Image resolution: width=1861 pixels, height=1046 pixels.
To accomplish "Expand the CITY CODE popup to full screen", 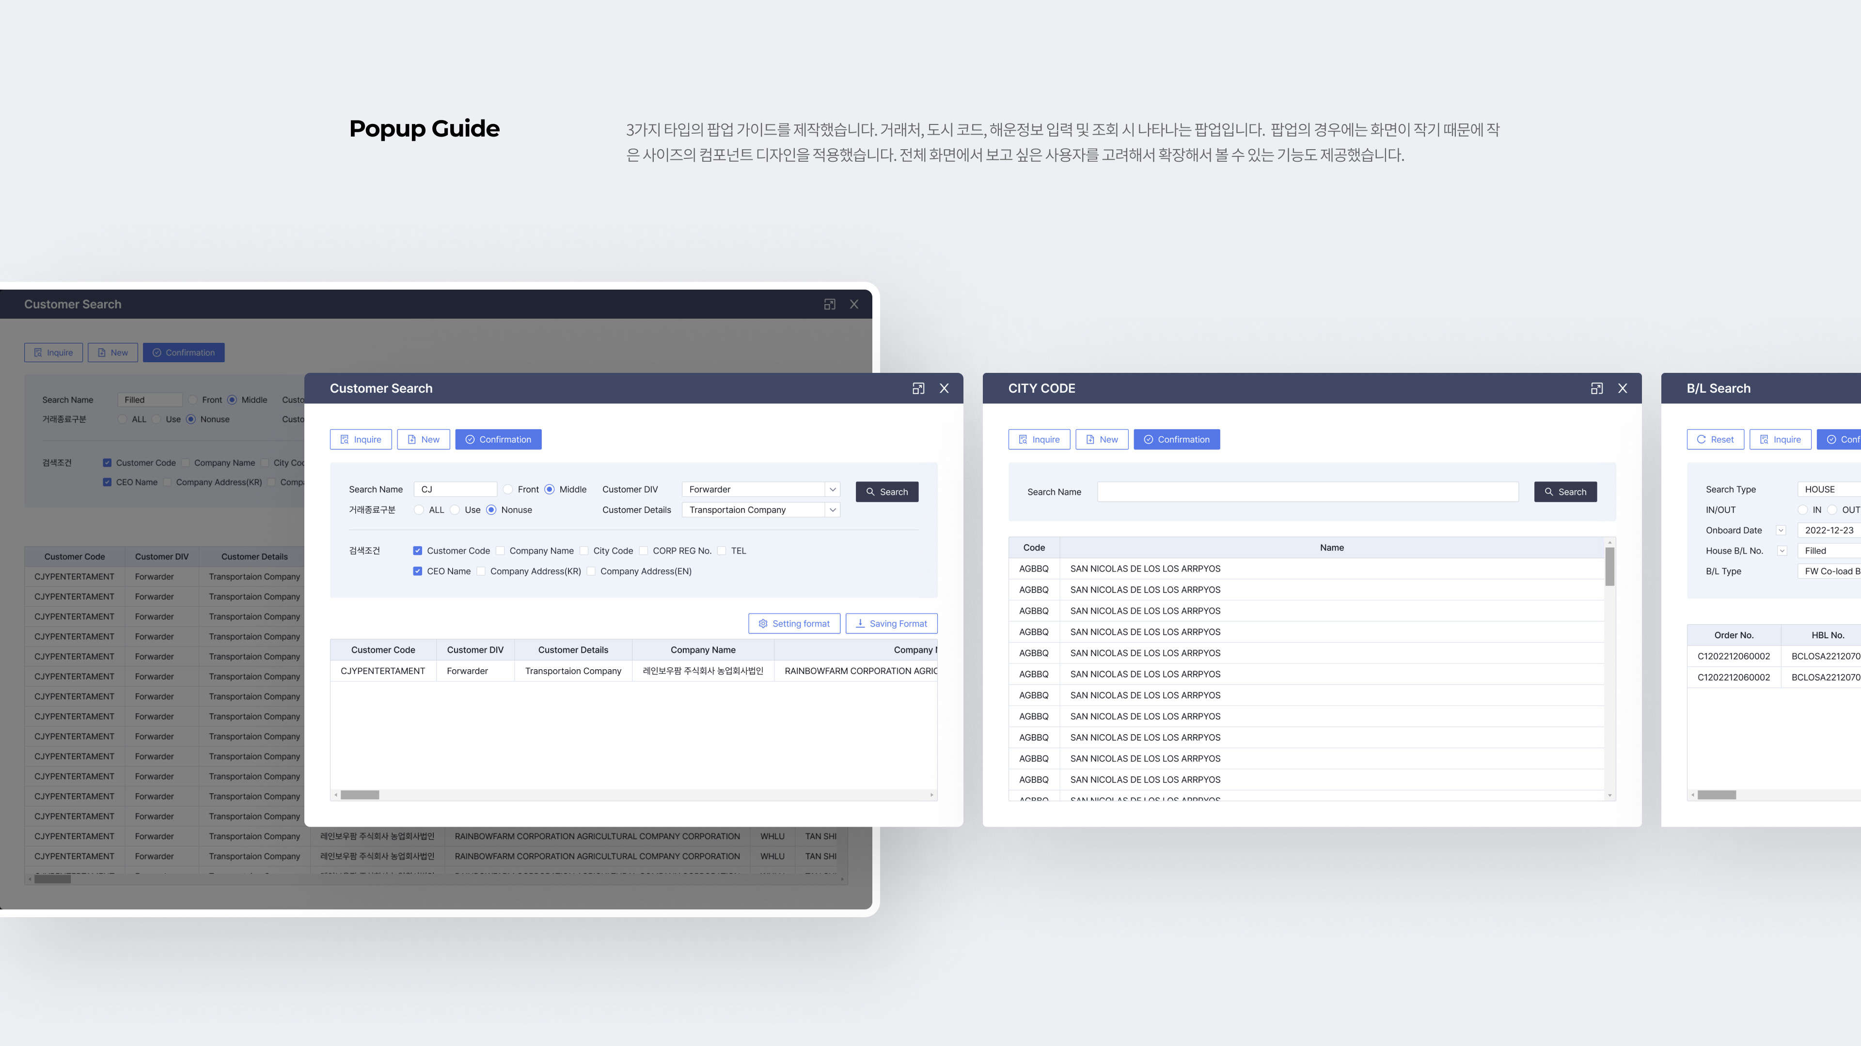I will pyautogui.click(x=1596, y=388).
